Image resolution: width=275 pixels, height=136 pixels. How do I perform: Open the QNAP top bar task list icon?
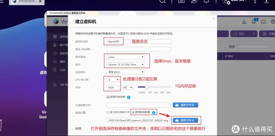tap(181, 1)
